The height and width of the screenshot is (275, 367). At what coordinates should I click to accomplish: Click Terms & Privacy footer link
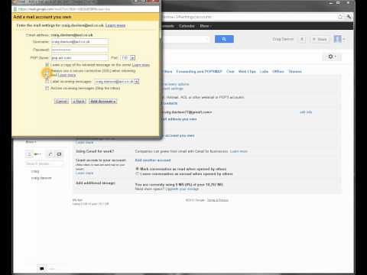(x=217, y=200)
